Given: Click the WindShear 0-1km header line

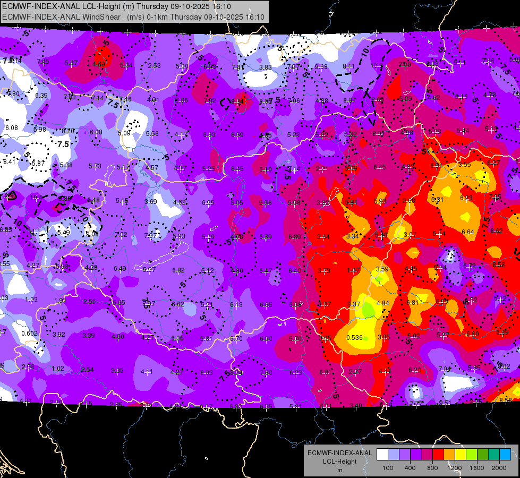Looking at the screenshot, I should click(x=133, y=17).
